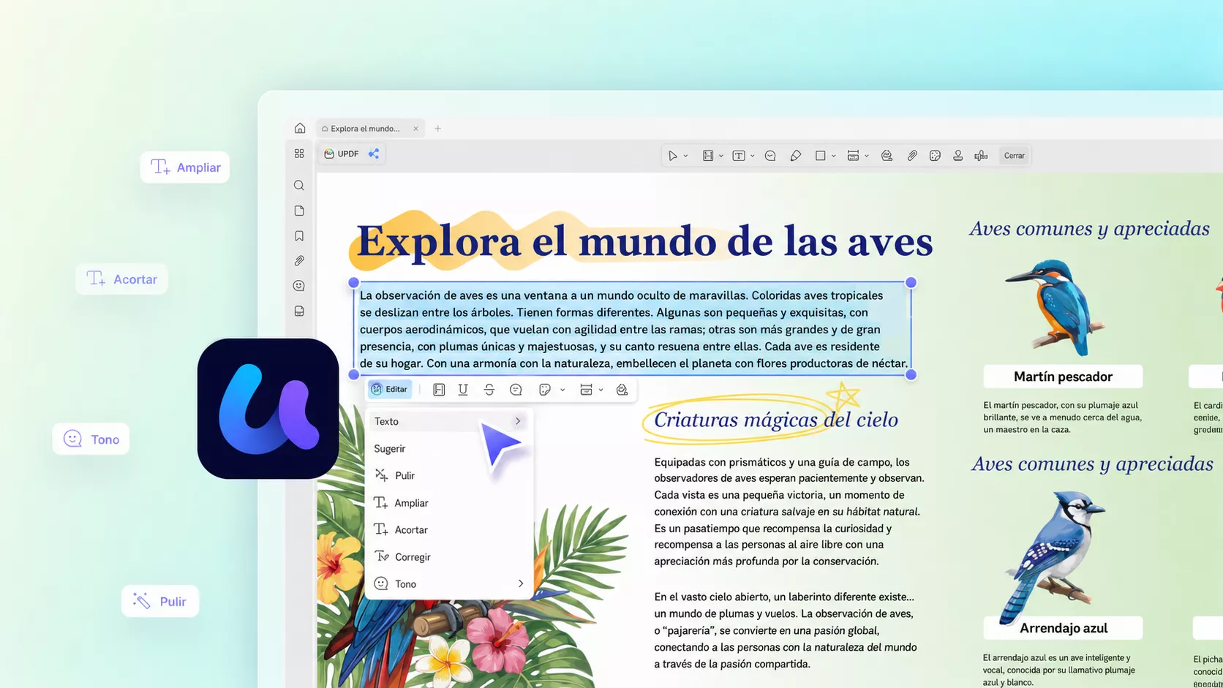Select the measure tool in top toolbar

(x=853, y=156)
